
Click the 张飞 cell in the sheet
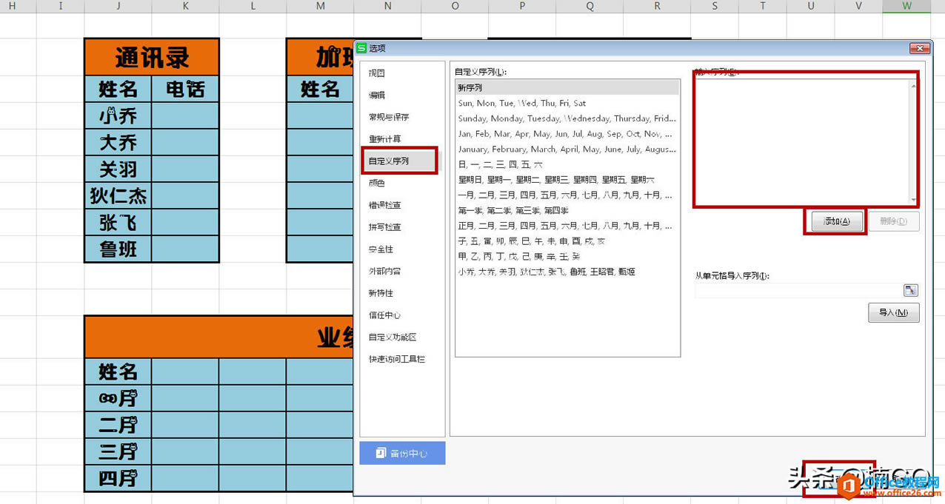coord(118,222)
